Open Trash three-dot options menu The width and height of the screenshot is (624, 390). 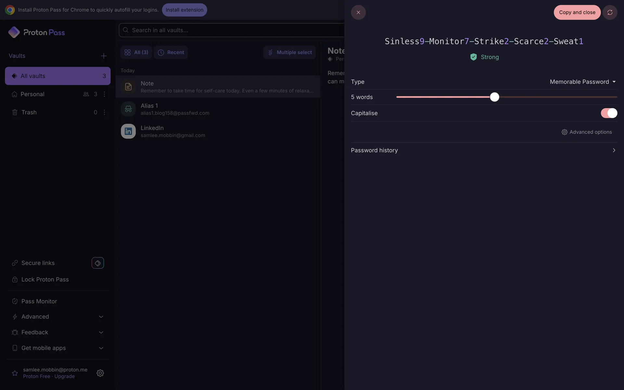coord(104,112)
